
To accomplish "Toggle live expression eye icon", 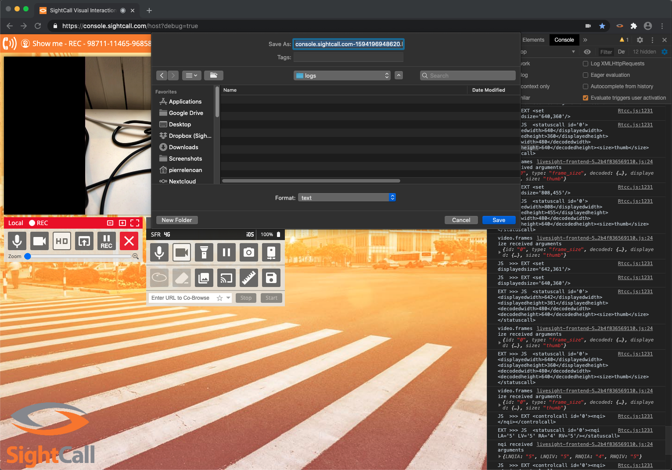I will [x=587, y=52].
